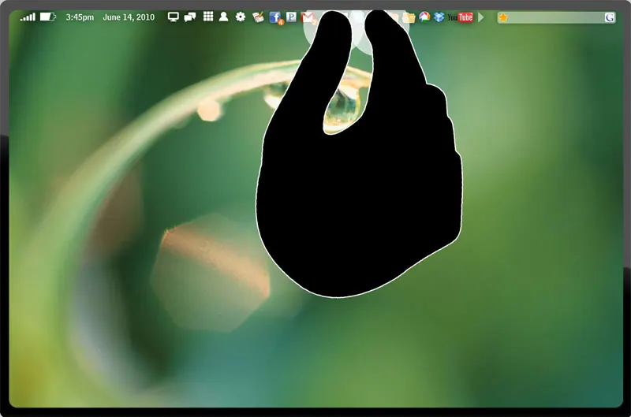Open the yellow folder icon
631x417 pixels.
click(409, 17)
